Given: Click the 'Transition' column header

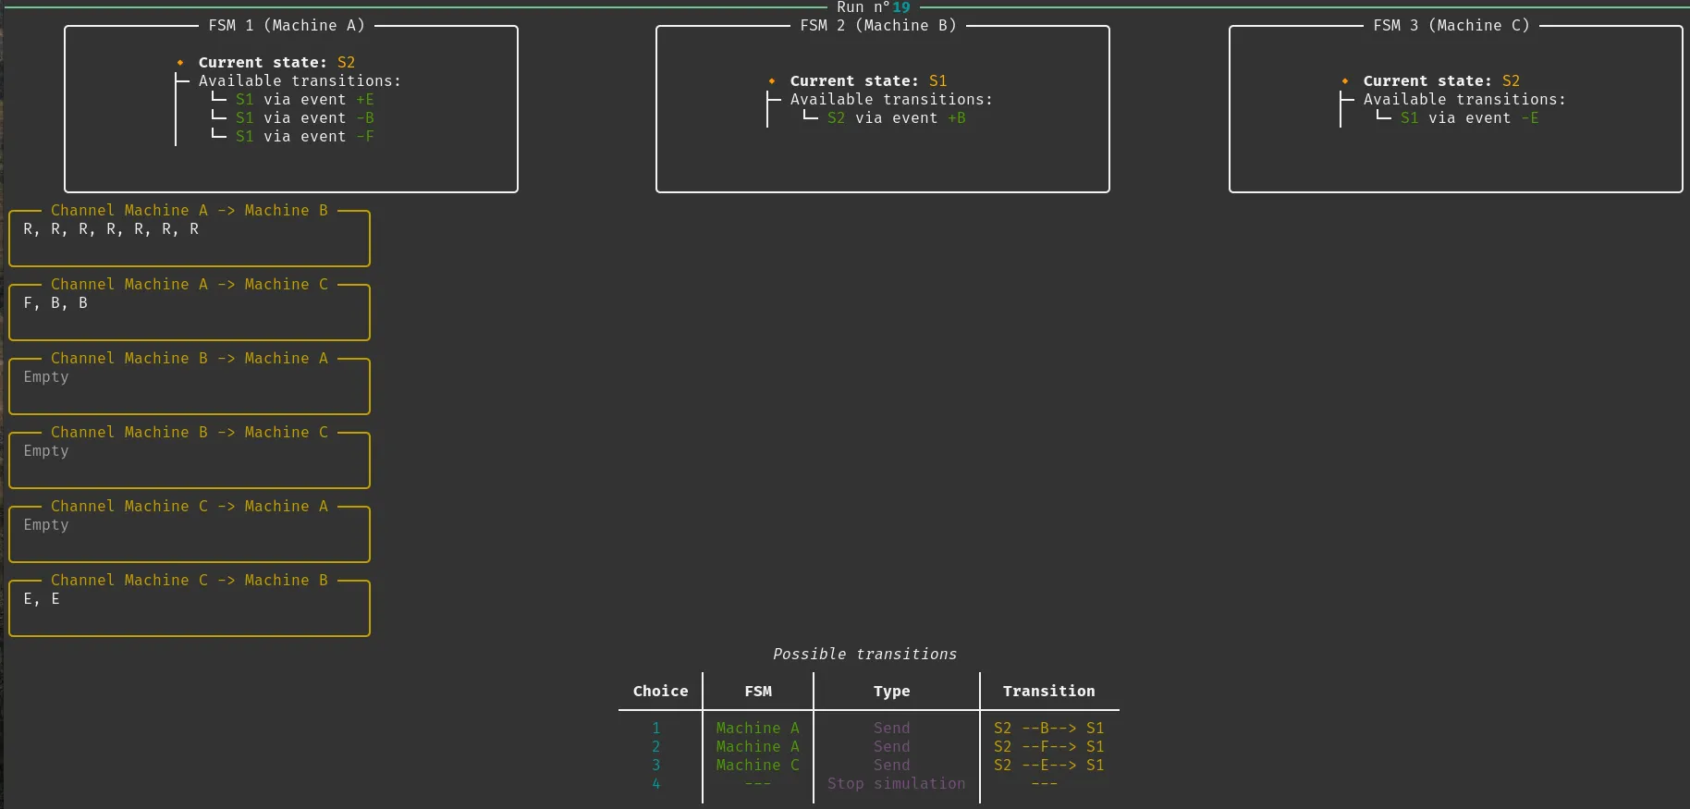Looking at the screenshot, I should pyautogui.click(x=1048, y=692).
